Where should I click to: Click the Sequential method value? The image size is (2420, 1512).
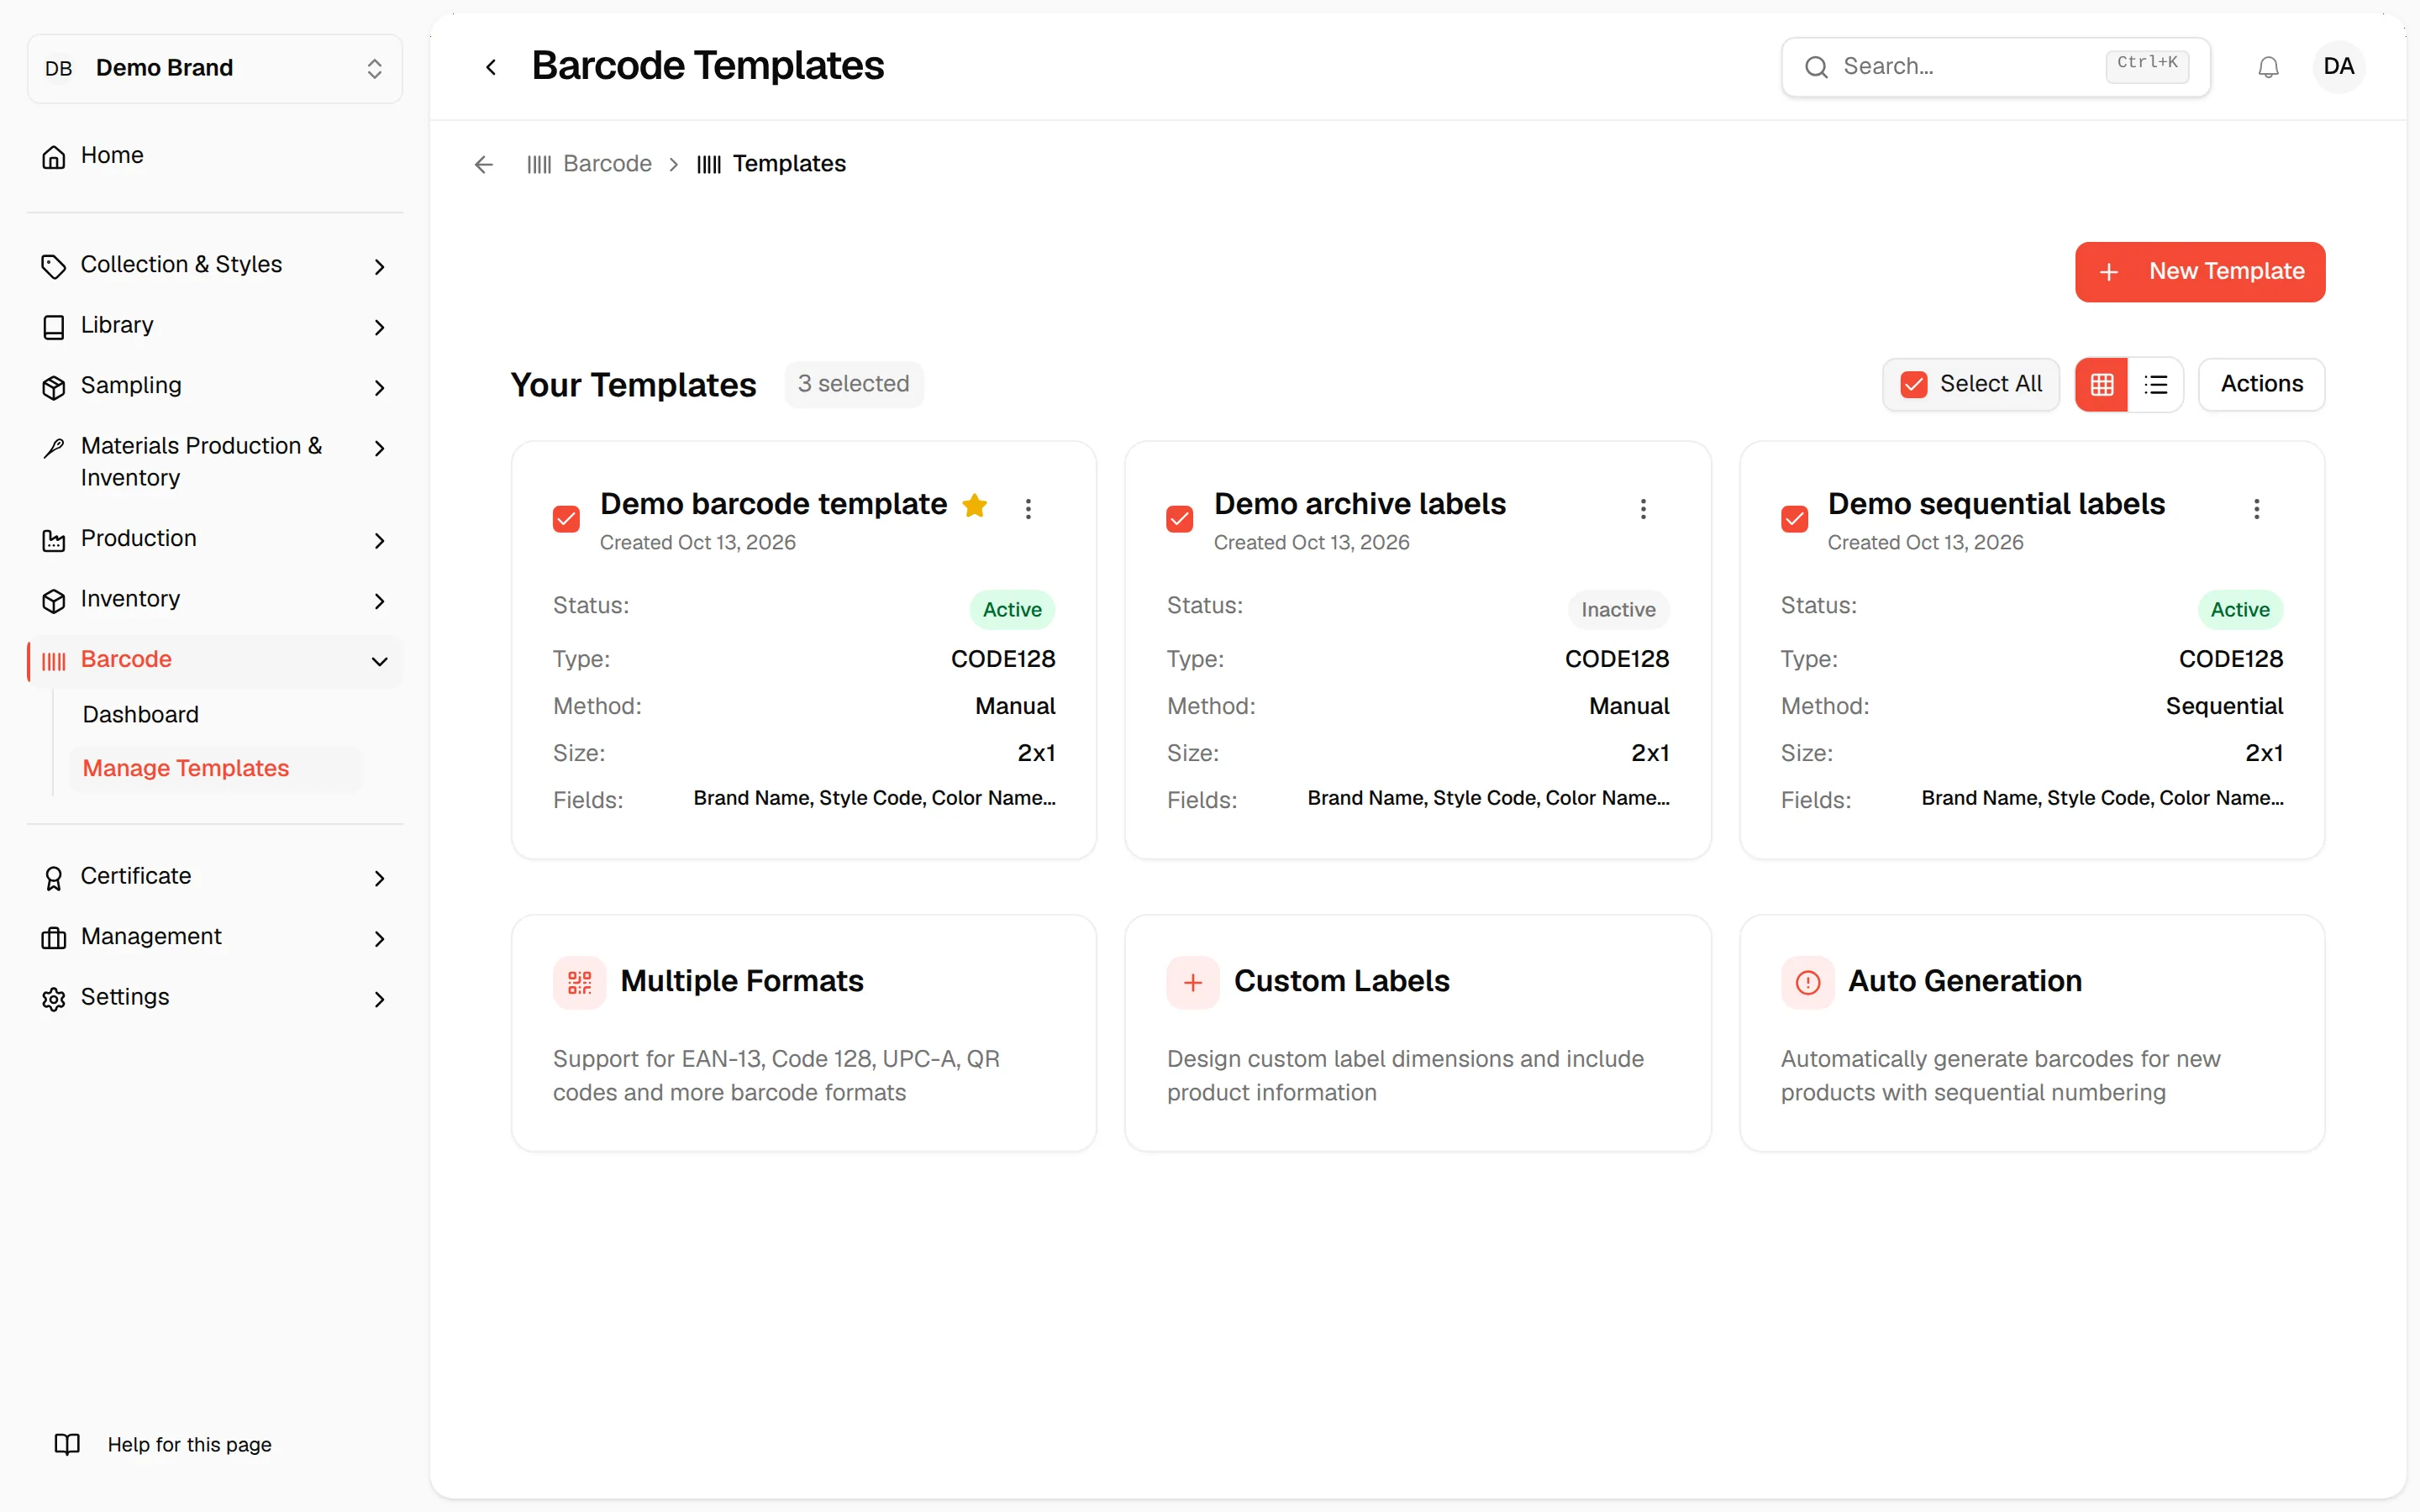(2224, 706)
